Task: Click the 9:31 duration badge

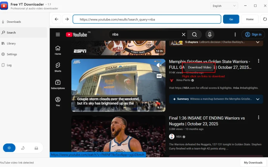Action: [160, 107]
